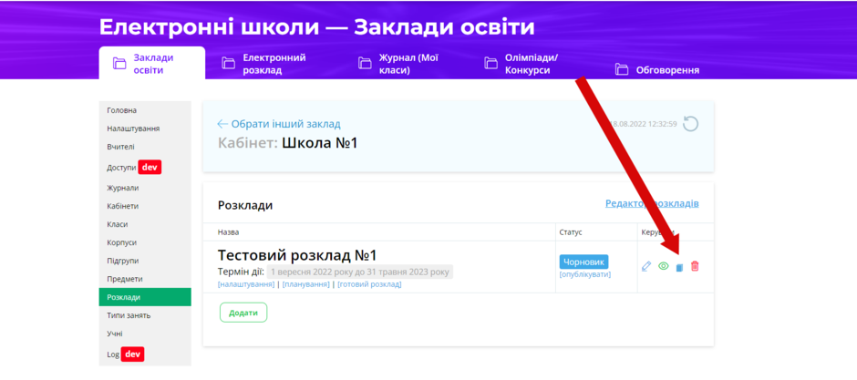Click the [опублікувати] link

(584, 274)
